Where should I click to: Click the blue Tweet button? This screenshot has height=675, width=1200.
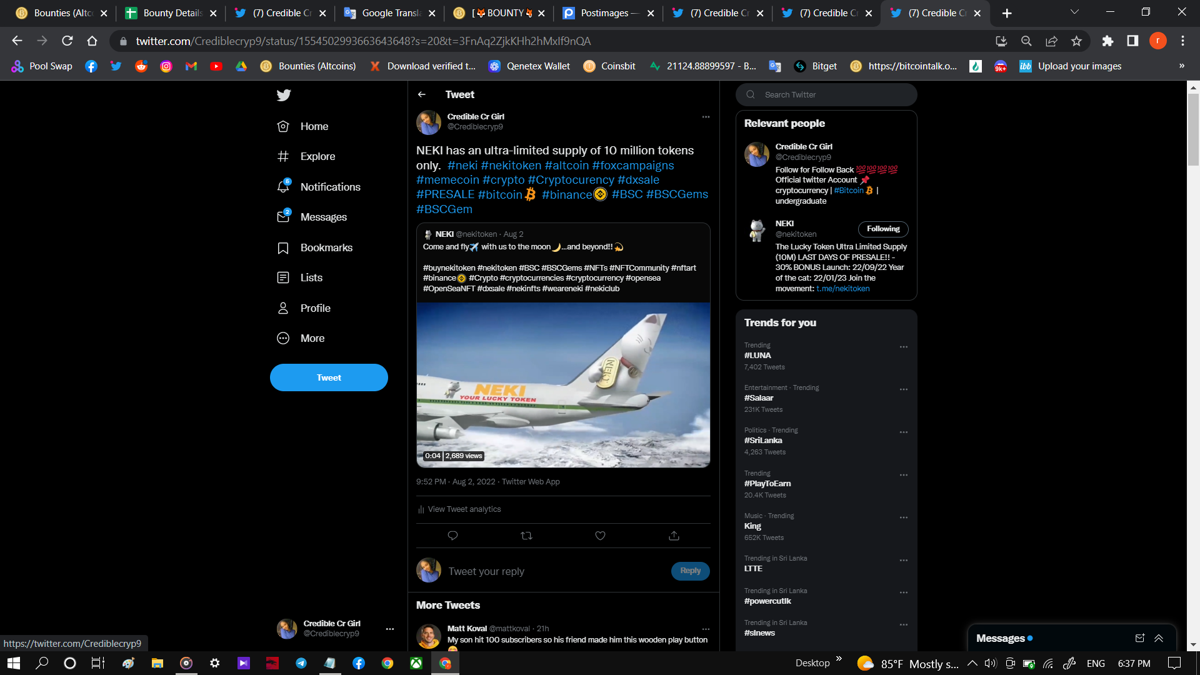click(x=329, y=377)
